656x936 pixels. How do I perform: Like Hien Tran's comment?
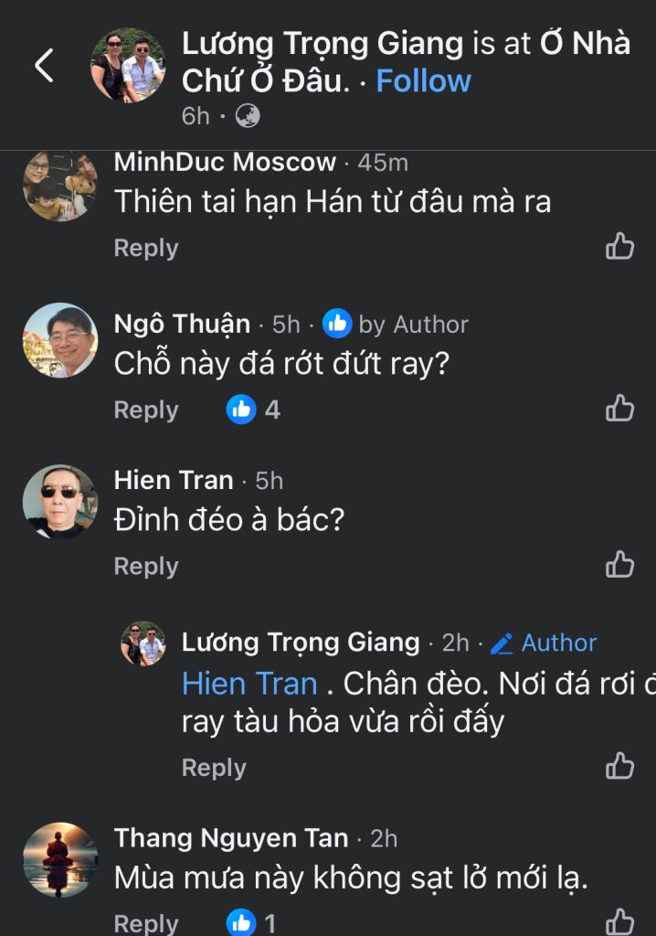click(x=619, y=565)
